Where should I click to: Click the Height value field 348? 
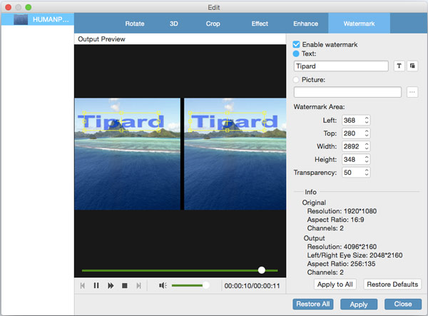[352, 160]
